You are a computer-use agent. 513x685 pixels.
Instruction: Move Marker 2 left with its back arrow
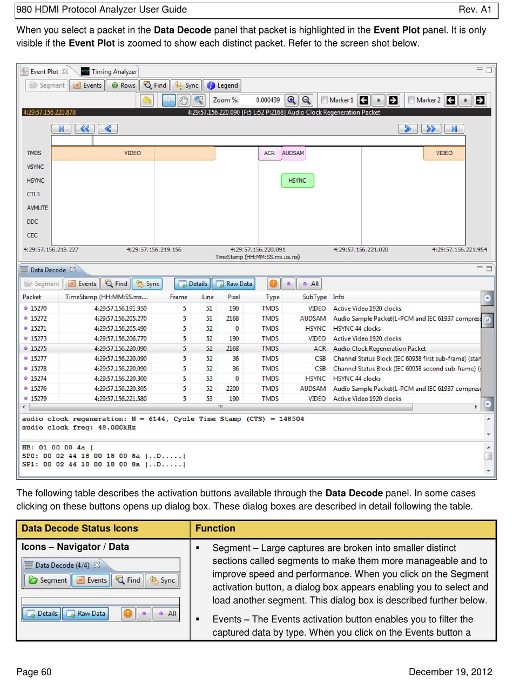click(450, 100)
